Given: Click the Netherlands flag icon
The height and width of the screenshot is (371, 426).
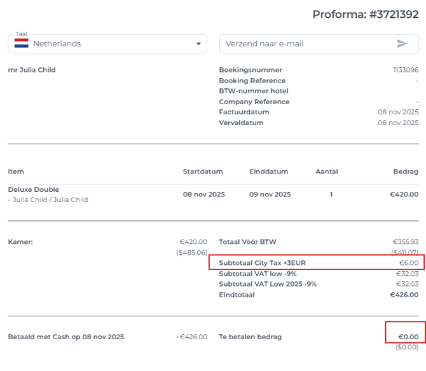Looking at the screenshot, I should pyautogui.click(x=22, y=44).
